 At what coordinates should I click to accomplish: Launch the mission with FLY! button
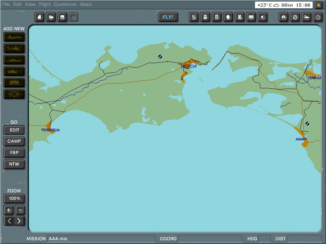[x=168, y=17]
